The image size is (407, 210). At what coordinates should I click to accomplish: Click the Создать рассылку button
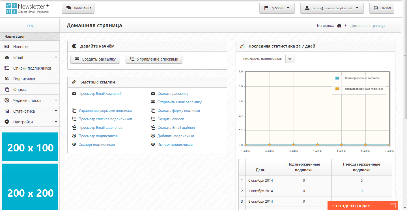tap(95, 59)
